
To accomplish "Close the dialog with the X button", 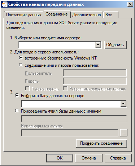I will point(130,4).
